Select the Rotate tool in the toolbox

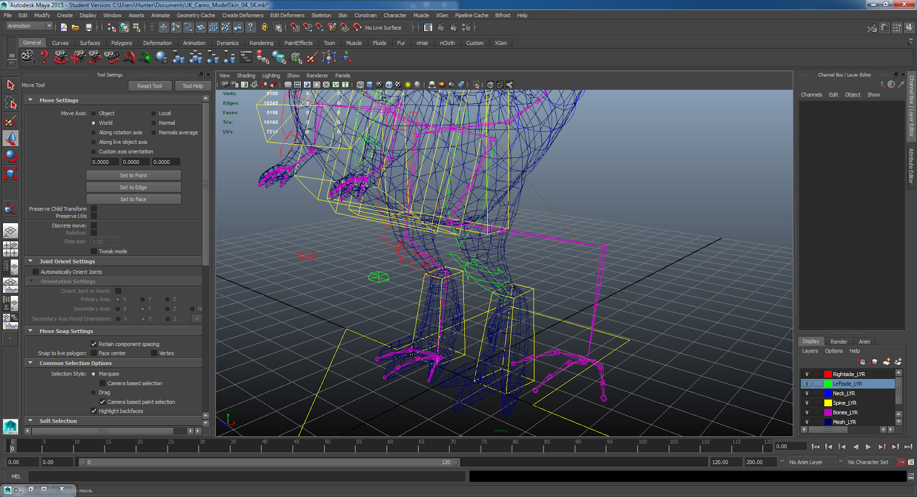pos(10,156)
